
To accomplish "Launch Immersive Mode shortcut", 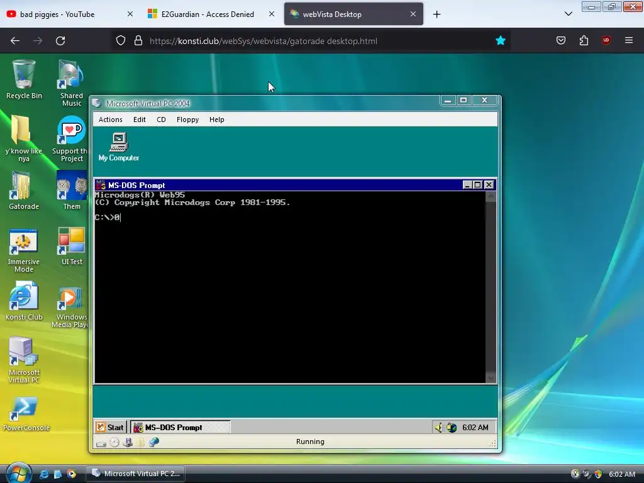I will tap(23, 250).
